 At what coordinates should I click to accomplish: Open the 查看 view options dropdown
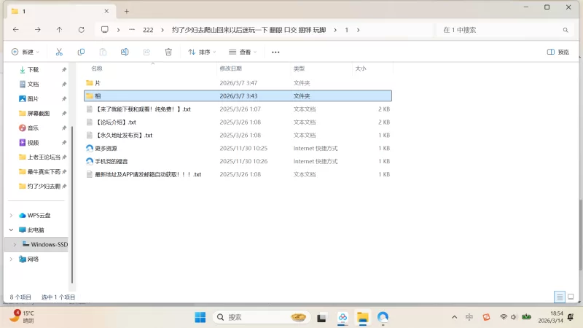click(x=243, y=52)
